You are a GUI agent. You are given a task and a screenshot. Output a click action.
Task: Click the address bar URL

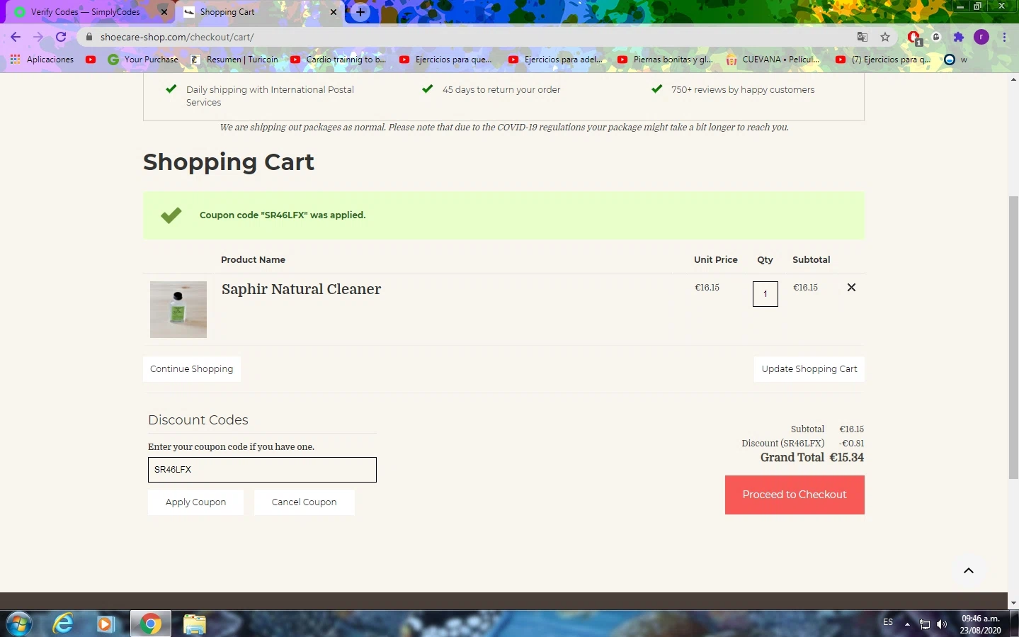click(177, 37)
